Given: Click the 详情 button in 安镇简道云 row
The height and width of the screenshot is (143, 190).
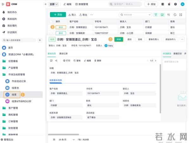Looking at the screenshot, I should tap(61, 27).
